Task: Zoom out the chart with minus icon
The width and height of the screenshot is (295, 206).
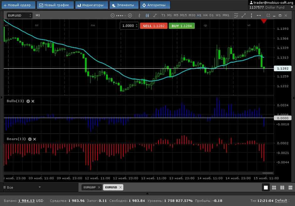Action: (x=112, y=15)
